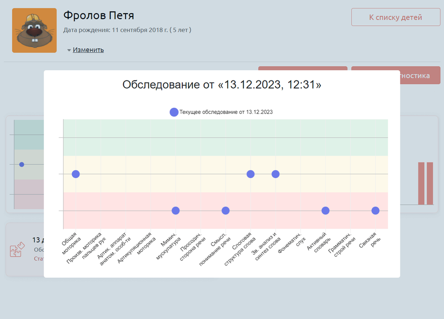Open the "Изменить" link
This screenshot has height=319, width=444.
point(88,50)
